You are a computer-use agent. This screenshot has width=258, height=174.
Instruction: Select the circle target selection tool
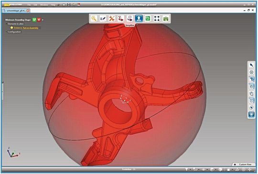point(251,72)
